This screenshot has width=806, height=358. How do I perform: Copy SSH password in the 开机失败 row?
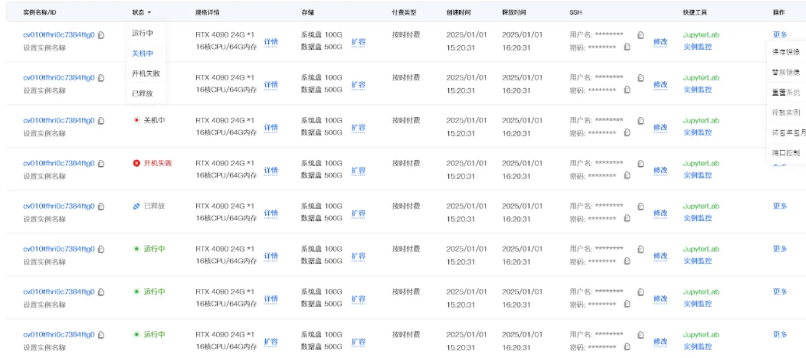pos(627,175)
